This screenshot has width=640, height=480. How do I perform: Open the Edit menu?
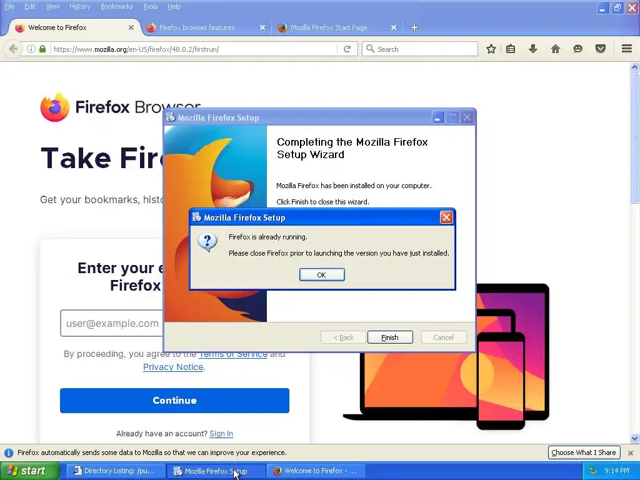pos(30,6)
